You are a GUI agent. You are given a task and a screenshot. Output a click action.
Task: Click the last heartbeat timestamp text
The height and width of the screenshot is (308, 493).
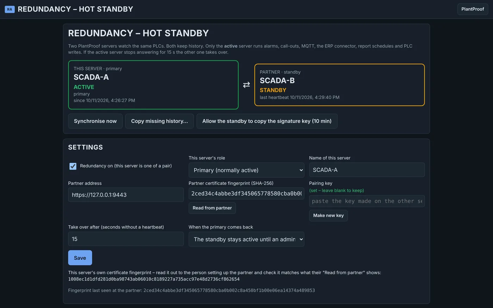pos(300,98)
